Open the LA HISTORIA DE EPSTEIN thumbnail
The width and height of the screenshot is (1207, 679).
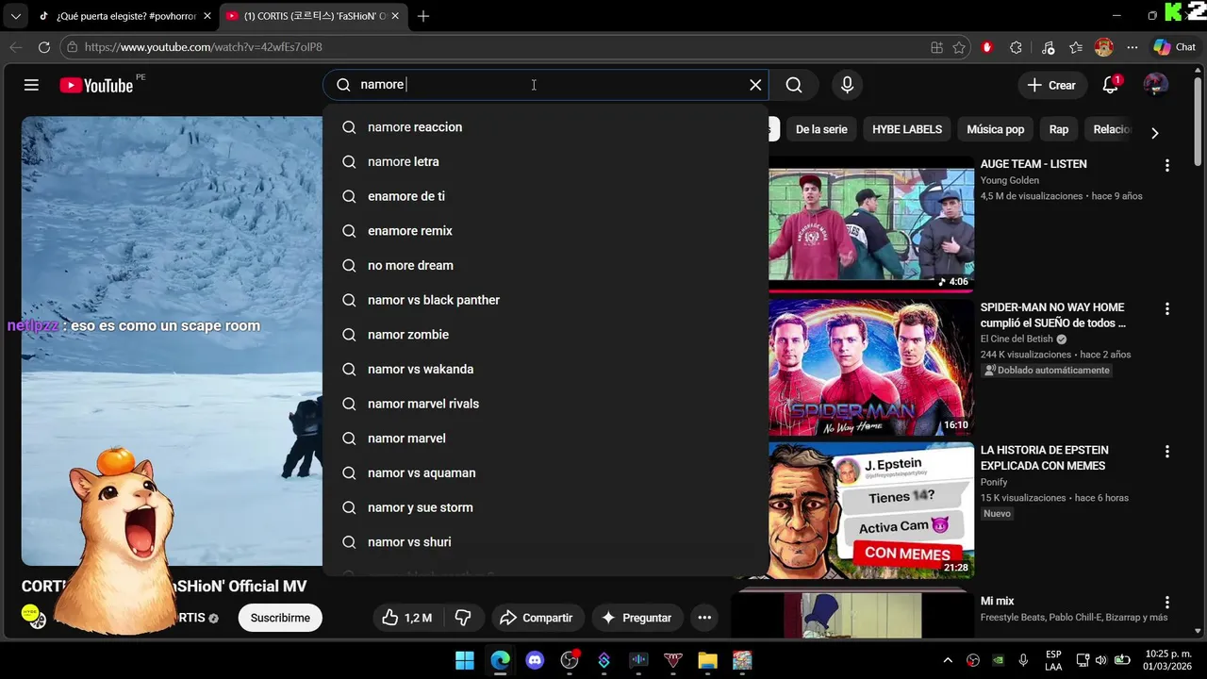871,510
